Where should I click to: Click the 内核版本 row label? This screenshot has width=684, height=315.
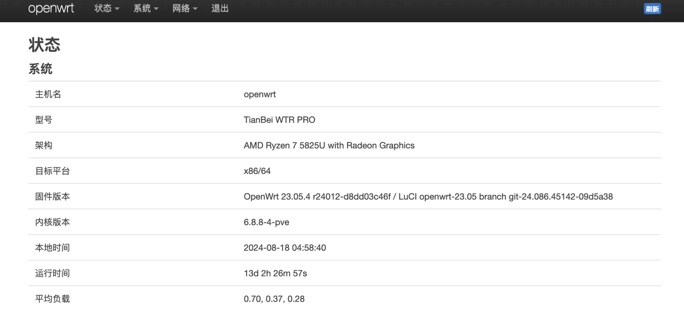pos(52,222)
